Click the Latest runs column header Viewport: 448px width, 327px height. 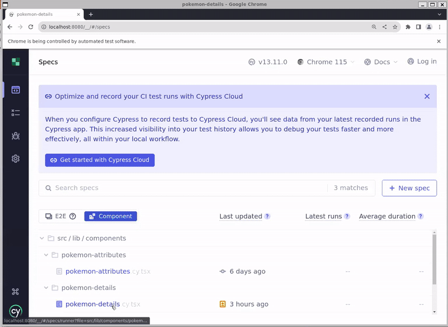[324, 217]
